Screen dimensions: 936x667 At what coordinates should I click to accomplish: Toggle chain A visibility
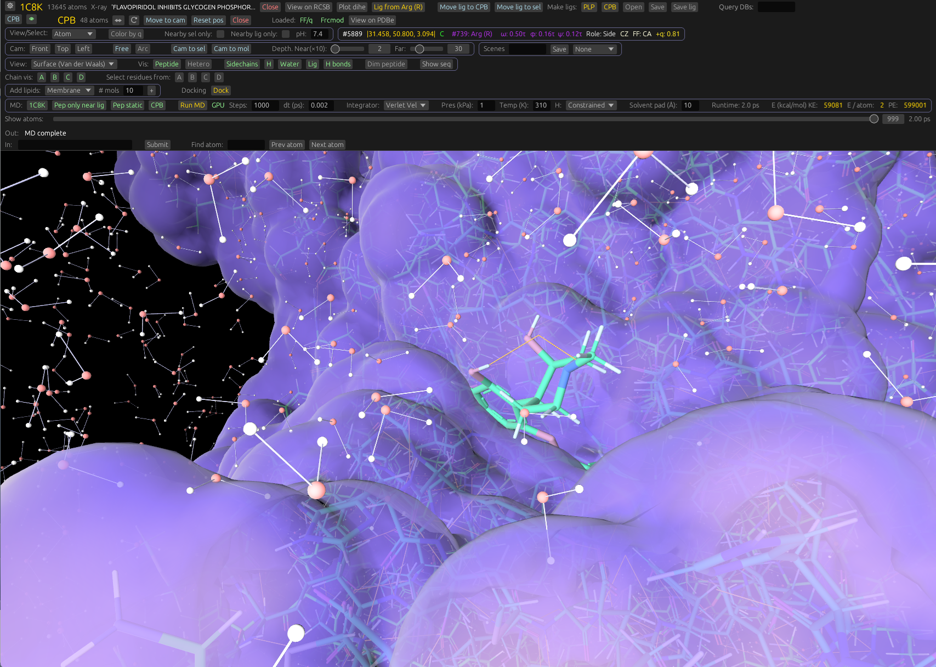pos(42,77)
